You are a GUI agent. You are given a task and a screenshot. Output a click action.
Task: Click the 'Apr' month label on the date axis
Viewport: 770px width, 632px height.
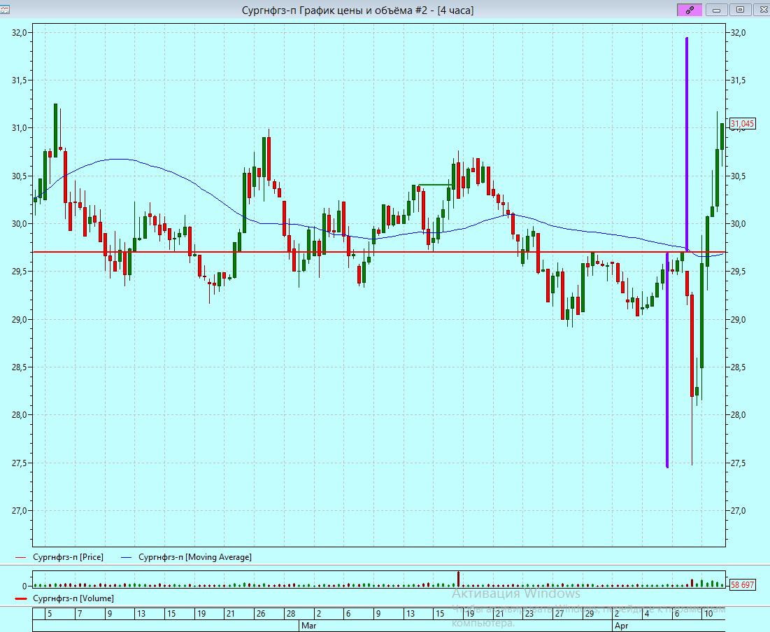tap(621, 626)
